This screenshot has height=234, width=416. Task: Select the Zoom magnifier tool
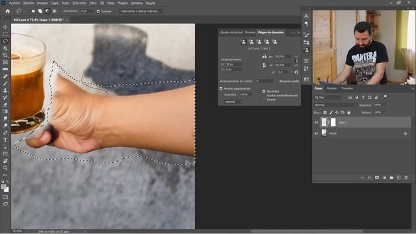5,168
